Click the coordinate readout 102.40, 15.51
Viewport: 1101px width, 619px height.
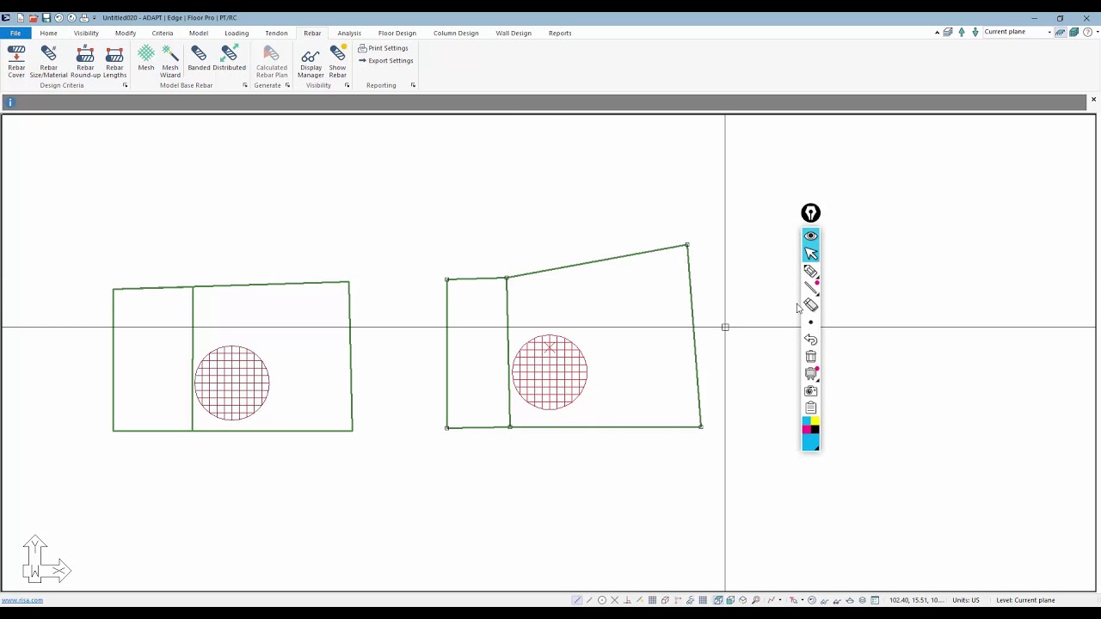[x=916, y=600]
